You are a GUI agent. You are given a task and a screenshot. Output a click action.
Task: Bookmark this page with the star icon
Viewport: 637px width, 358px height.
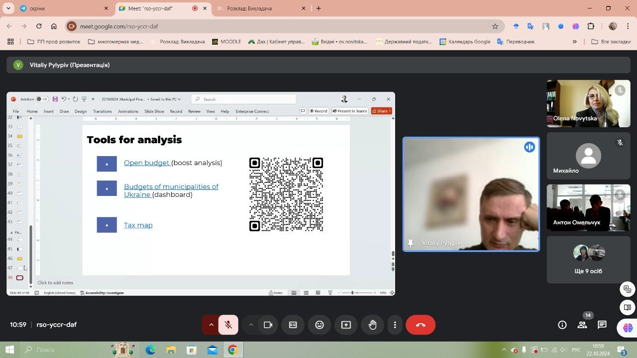[x=495, y=26]
